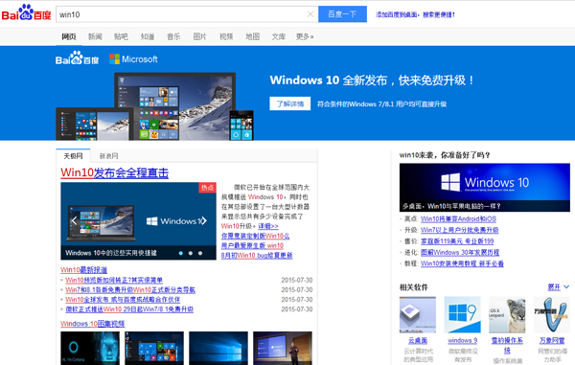Select the 网页 search tab

point(69,36)
